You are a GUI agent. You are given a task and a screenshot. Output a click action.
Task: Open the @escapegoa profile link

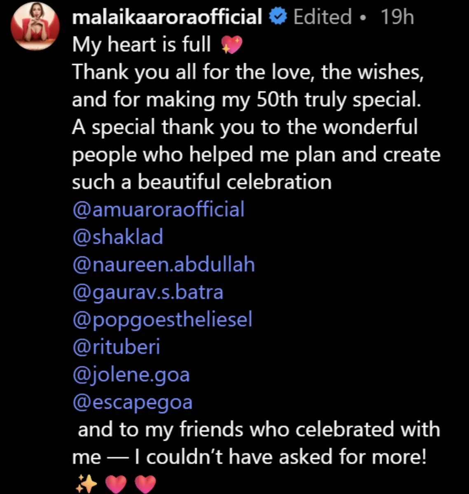132,402
